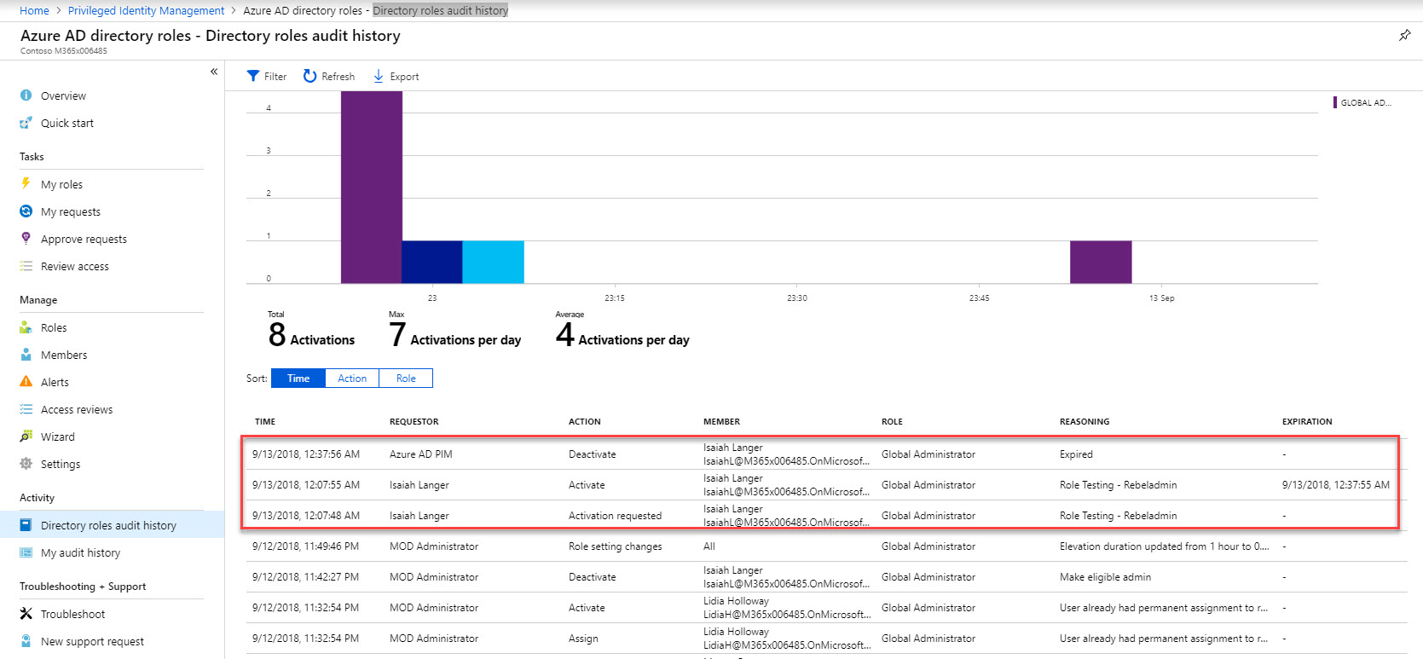The image size is (1423, 659).
Task: Click the REQUESTOR column header
Action: click(x=414, y=421)
